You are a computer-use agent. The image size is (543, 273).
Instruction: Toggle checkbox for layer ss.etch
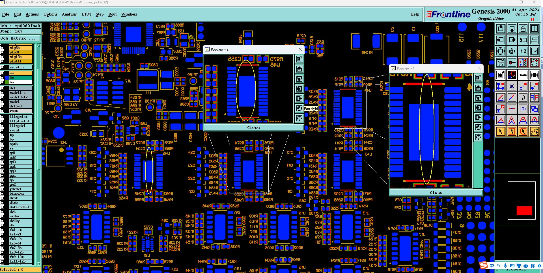[3, 67]
